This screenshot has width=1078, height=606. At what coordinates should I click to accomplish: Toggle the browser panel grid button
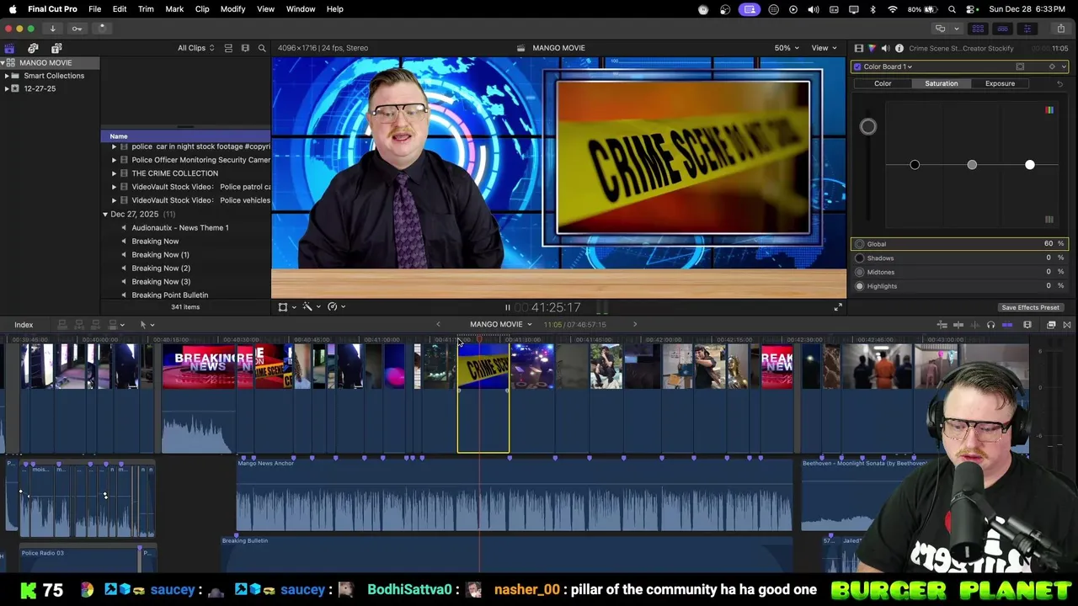pos(978,29)
